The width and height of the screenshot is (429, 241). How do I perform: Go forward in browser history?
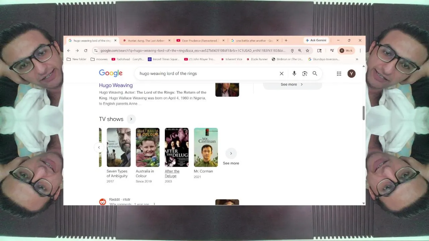coord(77,51)
